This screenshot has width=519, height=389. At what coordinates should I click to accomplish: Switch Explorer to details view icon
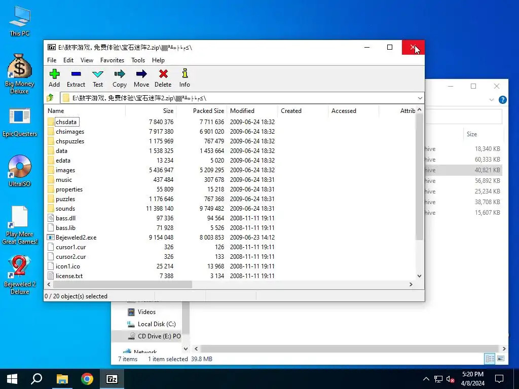(x=490, y=359)
